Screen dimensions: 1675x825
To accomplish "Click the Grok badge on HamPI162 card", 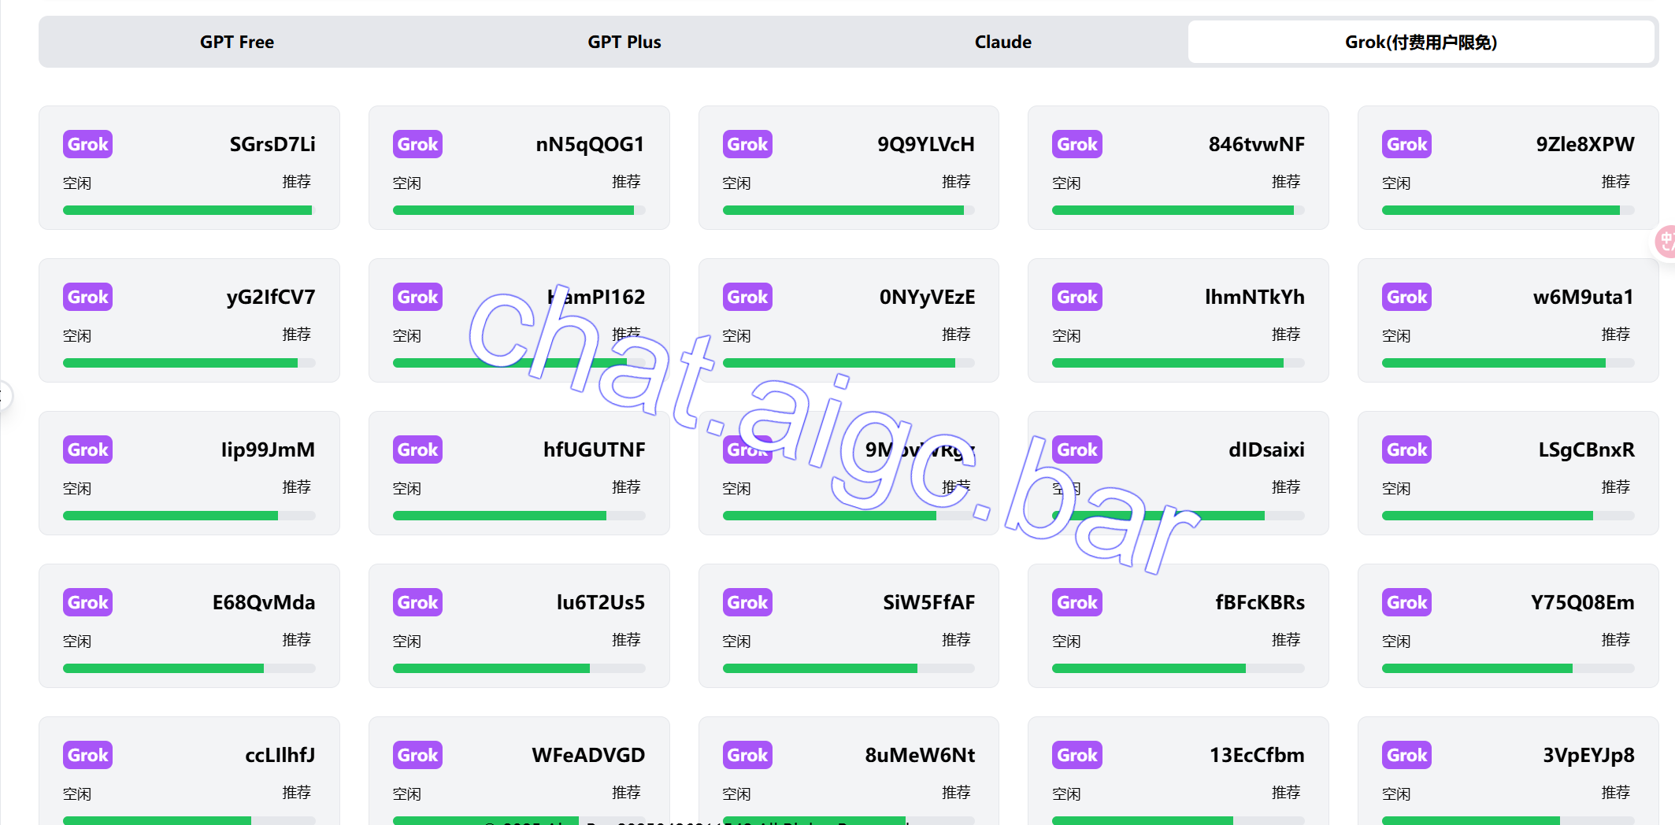I will [x=417, y=297].
